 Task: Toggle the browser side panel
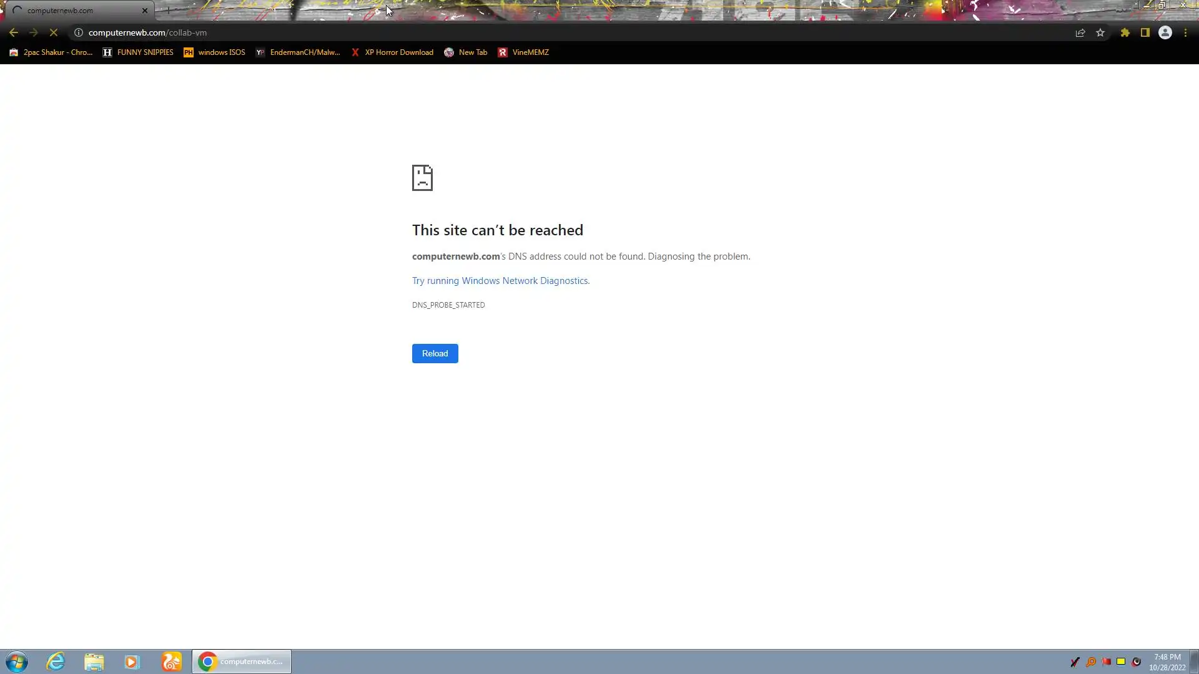1145,32
